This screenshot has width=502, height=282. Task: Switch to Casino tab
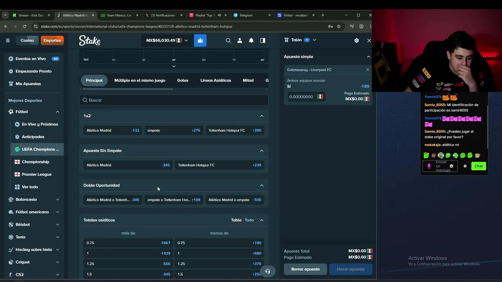click(27, 40)
